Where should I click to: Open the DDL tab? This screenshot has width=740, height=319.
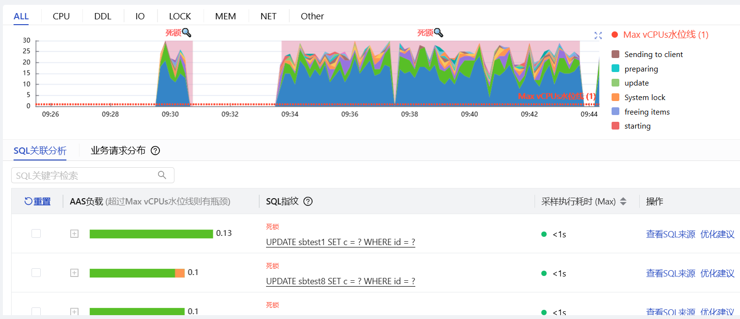pos(103,16)
